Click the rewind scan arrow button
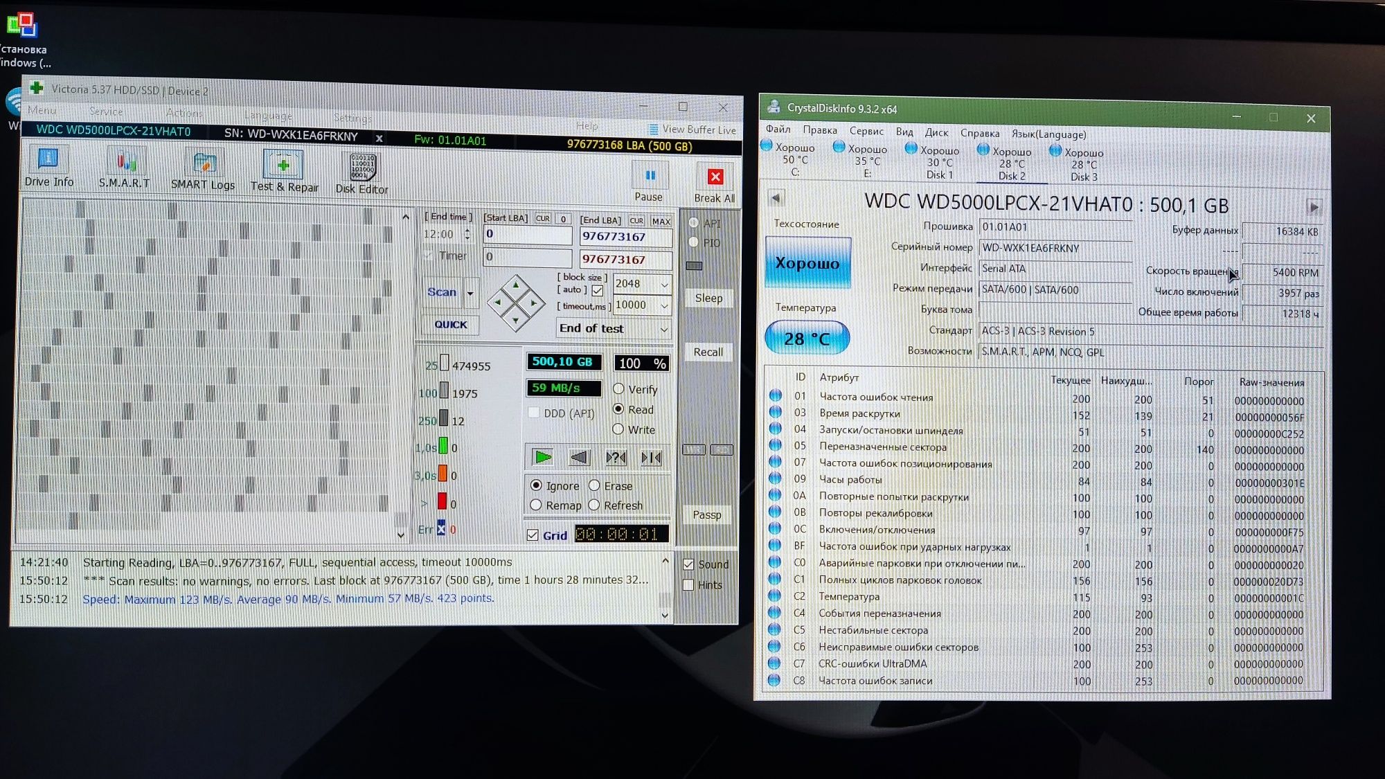The image size is (1385, 779). coord(579,457)
